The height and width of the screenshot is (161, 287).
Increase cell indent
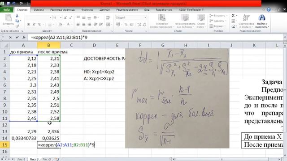pos(101,24)
